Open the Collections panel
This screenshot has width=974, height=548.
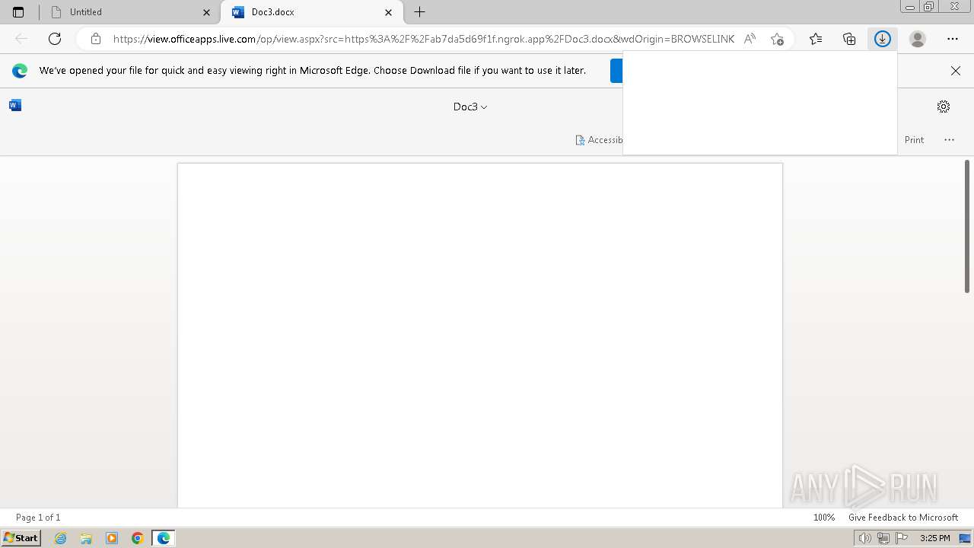[849, 39]
